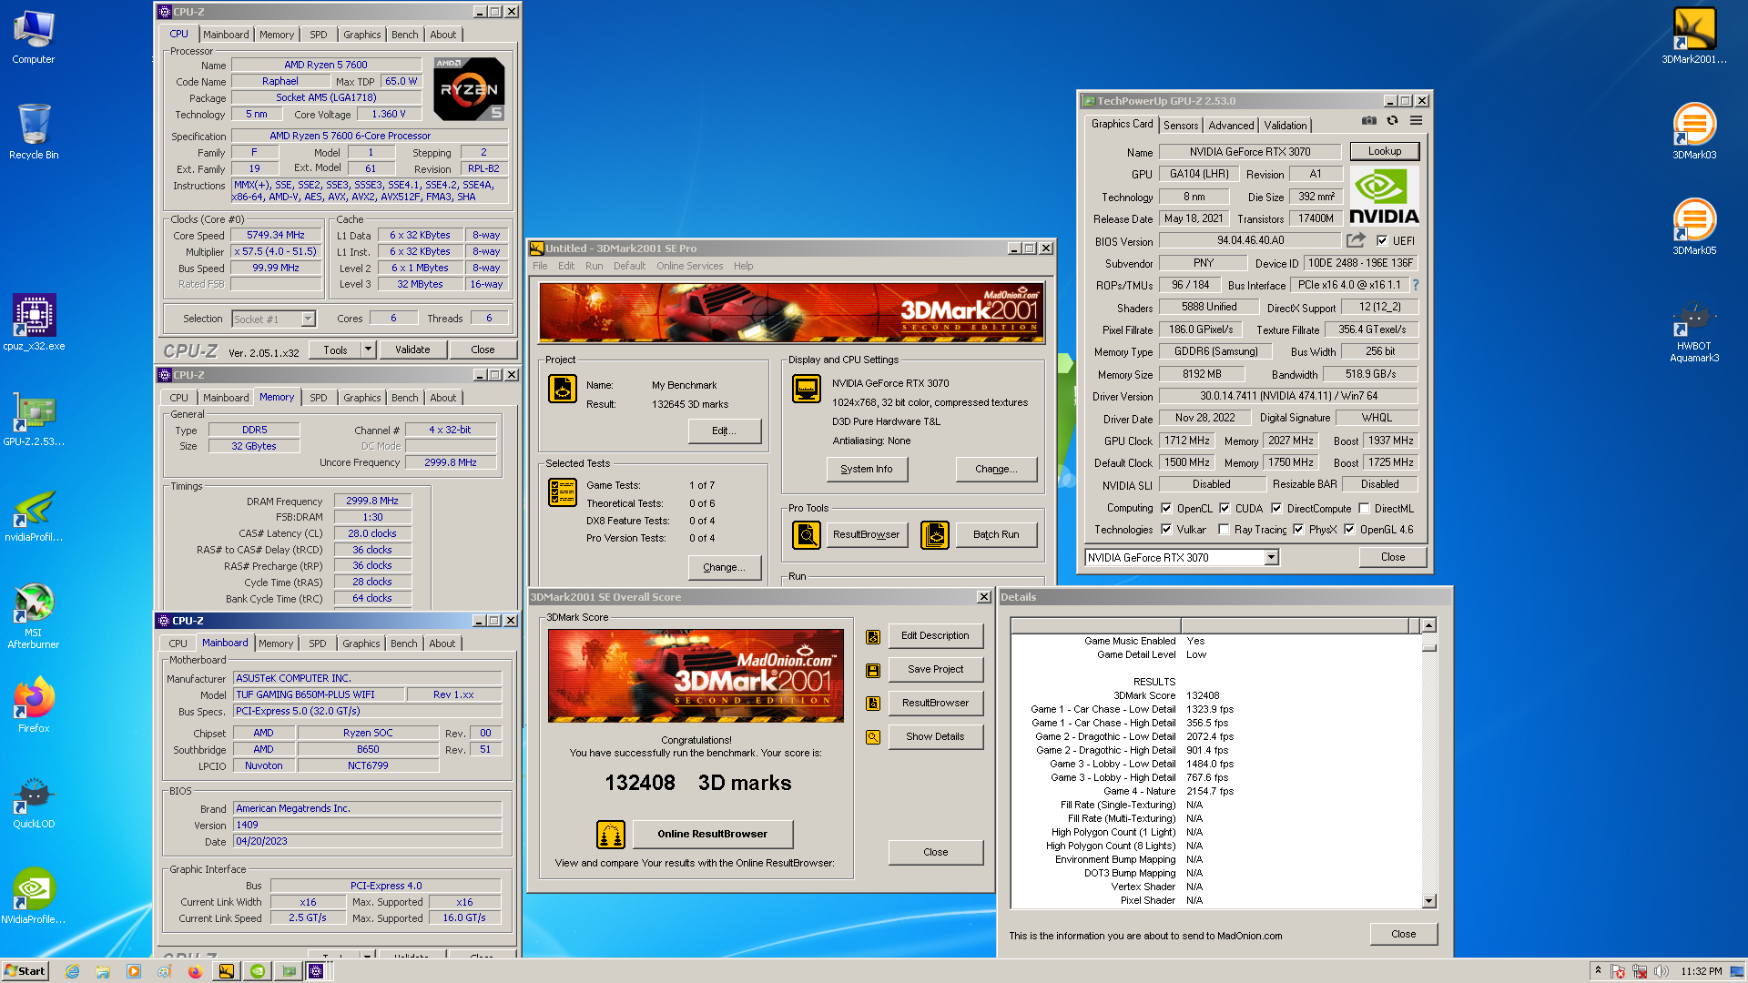
Task: Take a GPU-Z screenshot with camera icon
Action: (x=1368, y=121)
